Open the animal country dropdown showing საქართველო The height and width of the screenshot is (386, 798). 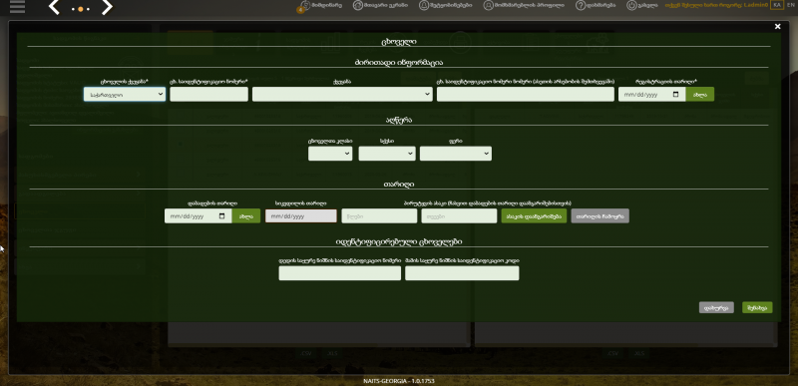pyautogui.click(x=125, y=94)
